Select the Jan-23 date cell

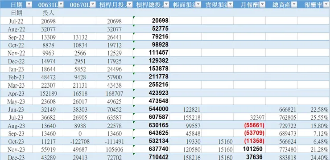coord(16,69)
